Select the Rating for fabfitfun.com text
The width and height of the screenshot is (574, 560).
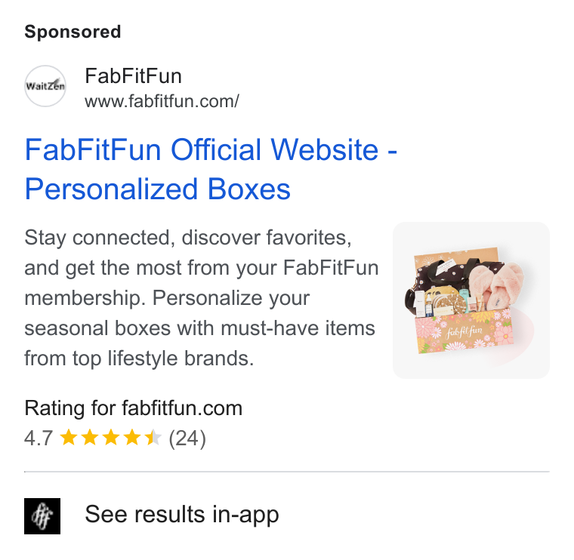pyautogui.click(x=133, y=408)
